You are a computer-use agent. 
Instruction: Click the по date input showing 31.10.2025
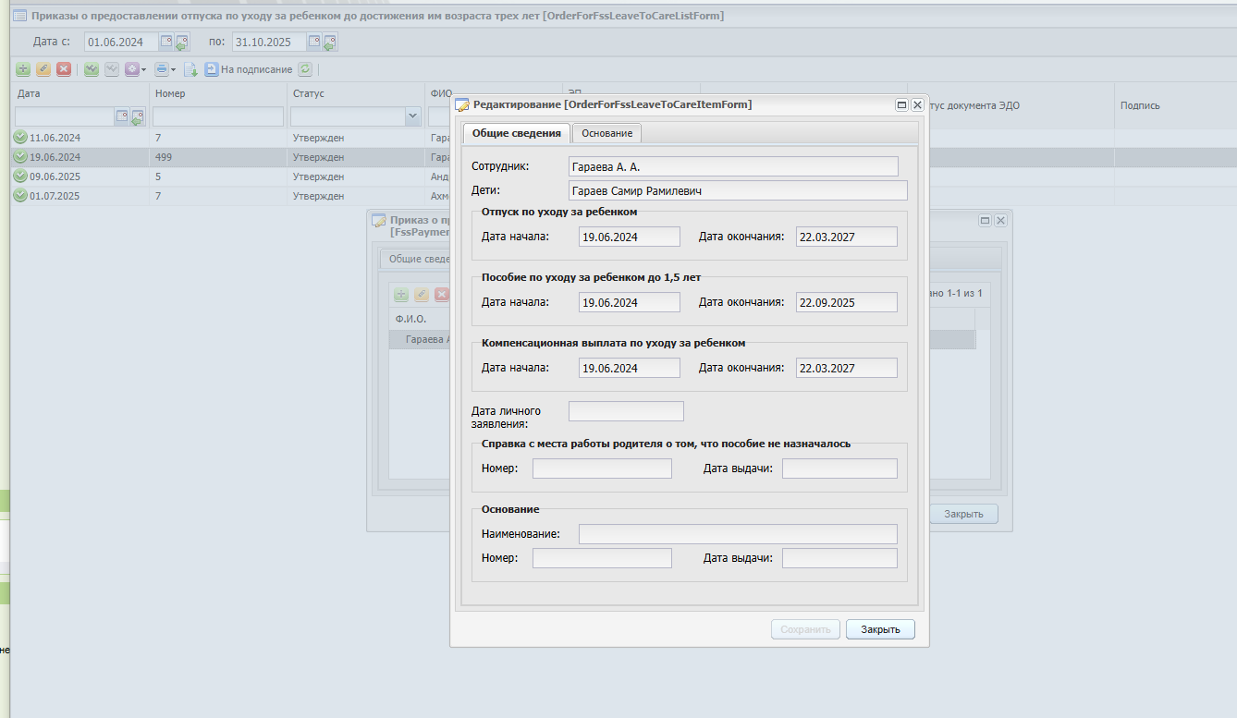point(269,42)
